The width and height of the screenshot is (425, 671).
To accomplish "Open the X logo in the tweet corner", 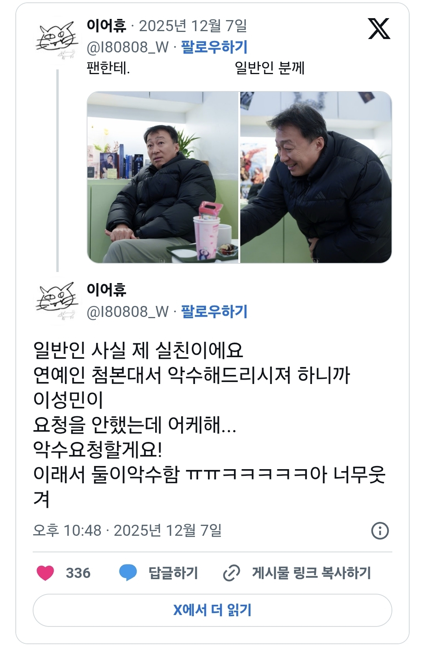I will pos(379,28).
